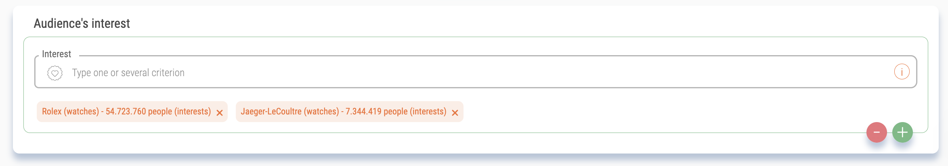Click the green plus button to add group

902,132
